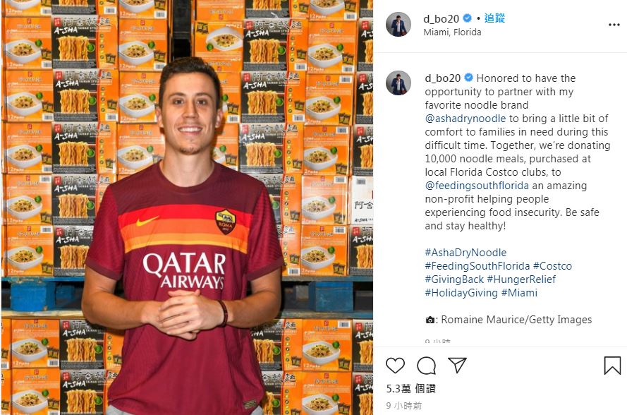The height and width of the screenshot is (415, 627).
Task: Open the #Costco hashtag
Action: [x=553, y=266]
